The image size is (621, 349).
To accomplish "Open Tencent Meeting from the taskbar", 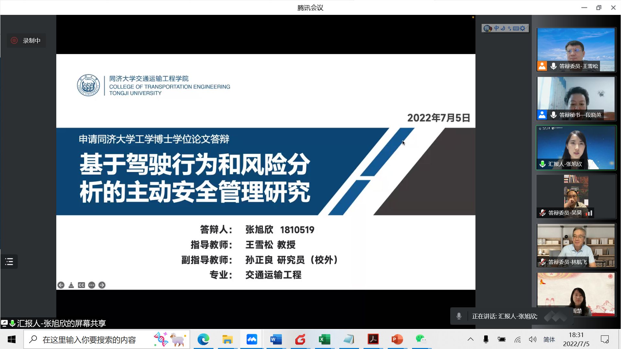I will coord(252,339).
